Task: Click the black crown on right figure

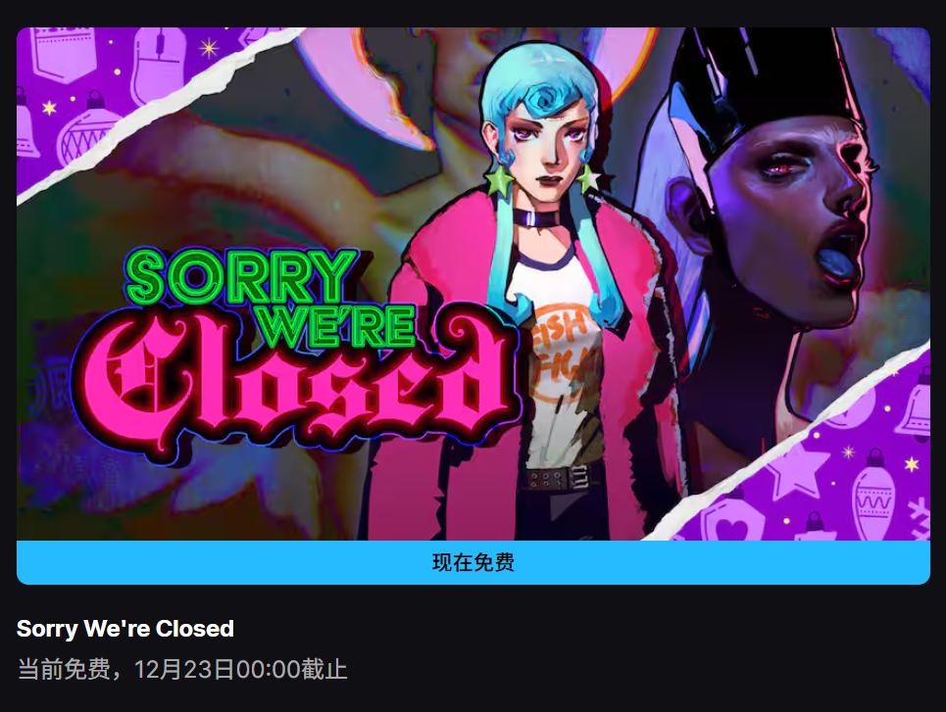Action: 767,72
